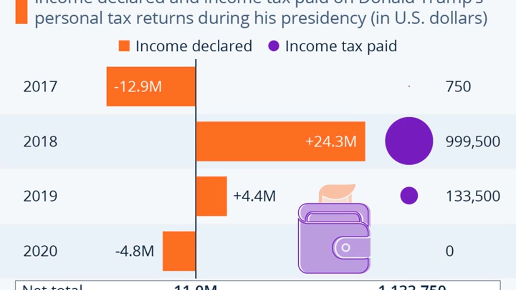Click the 2019 orange income bar
The height and width of the screenshot is (290, 516).
[211, 196]
